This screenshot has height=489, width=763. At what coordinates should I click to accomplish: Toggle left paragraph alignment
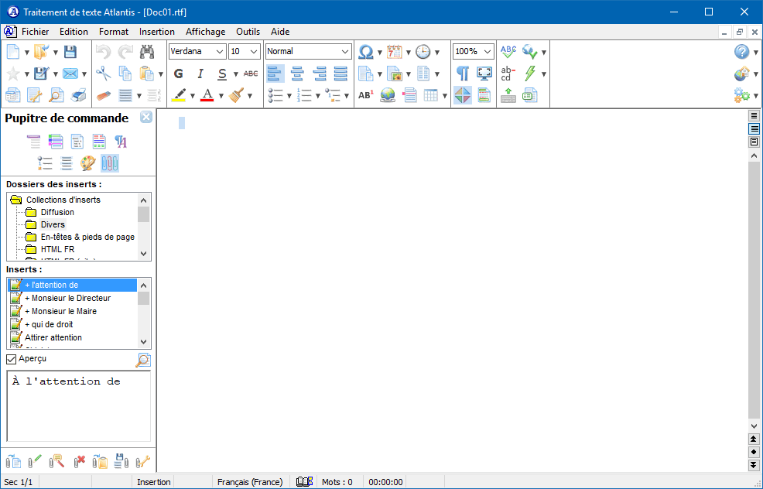(275, 74)
